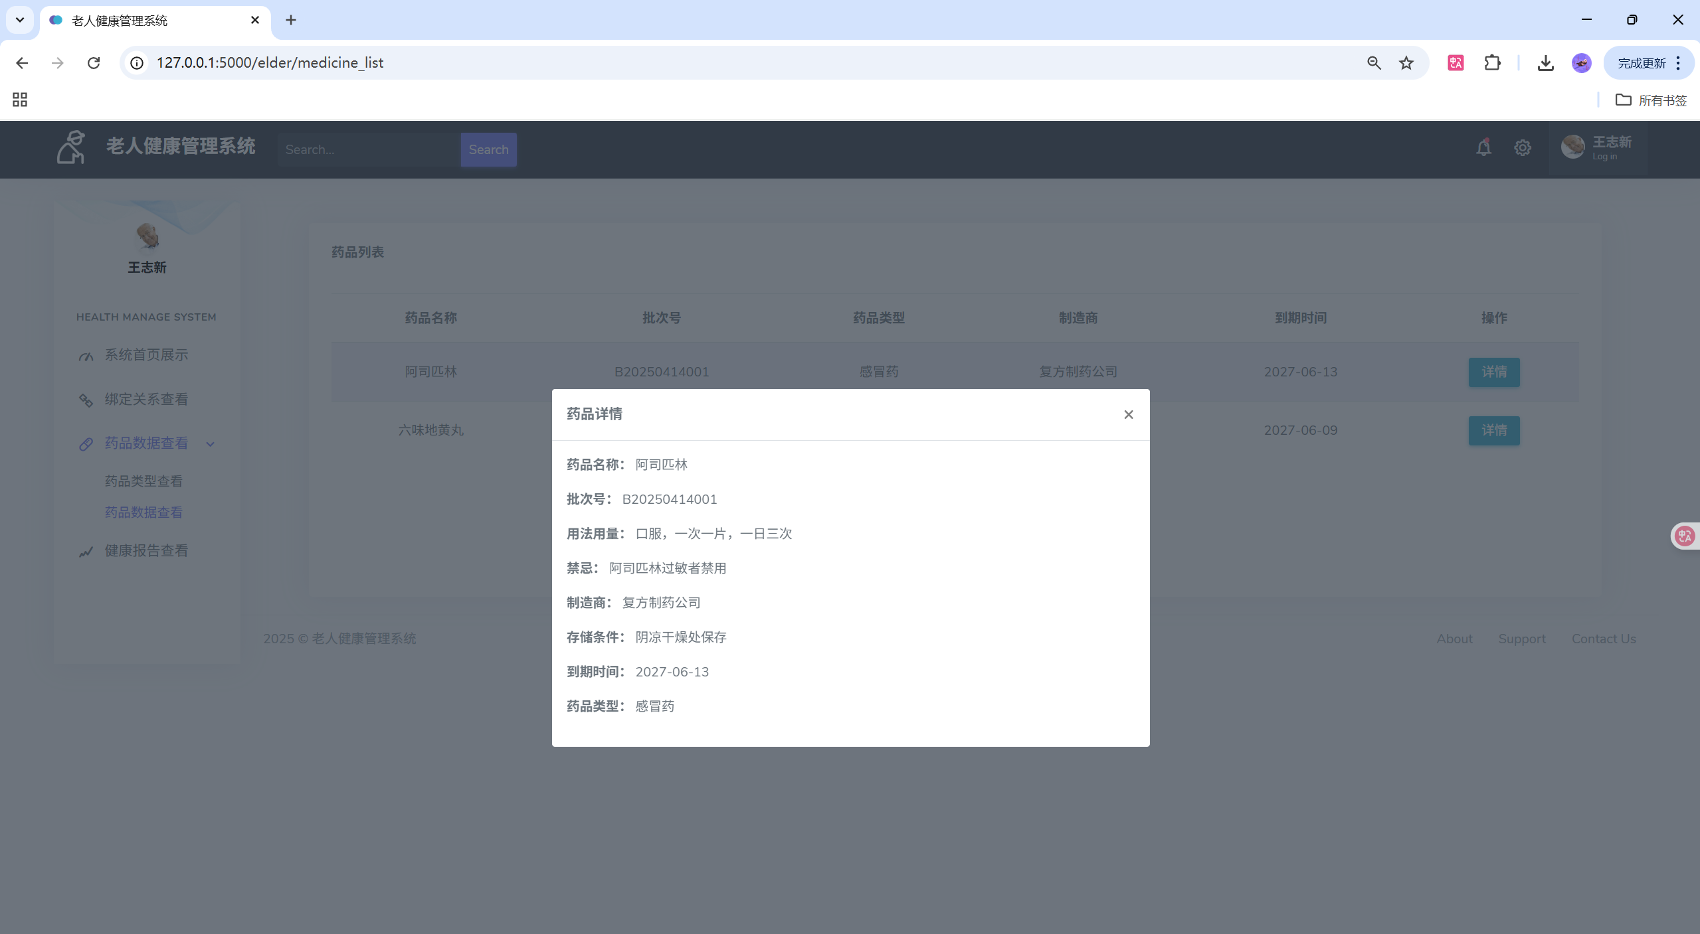Click the Contact Us footer link
The image size is (1700, 934).
(1603, 639)
